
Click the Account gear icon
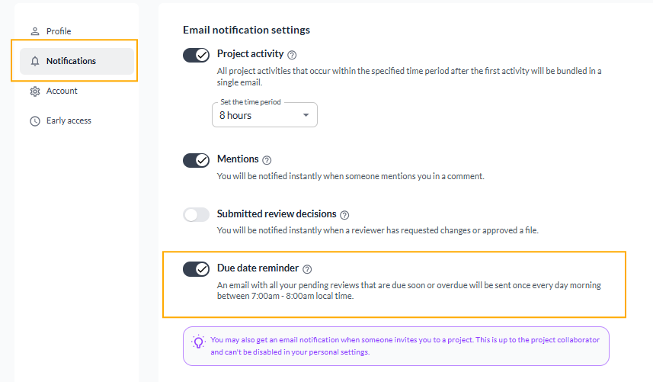click(35, 91)
